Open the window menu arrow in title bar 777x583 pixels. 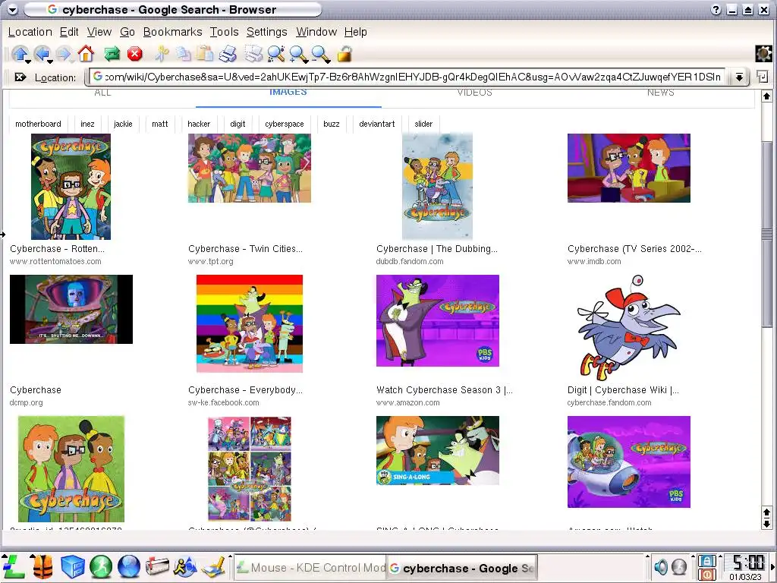pos(12,9)
